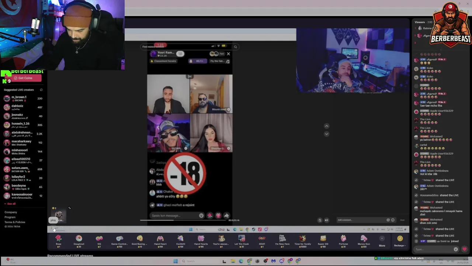
Task: Refresh Suggested LIVE creators list
Action: [41, 90]
